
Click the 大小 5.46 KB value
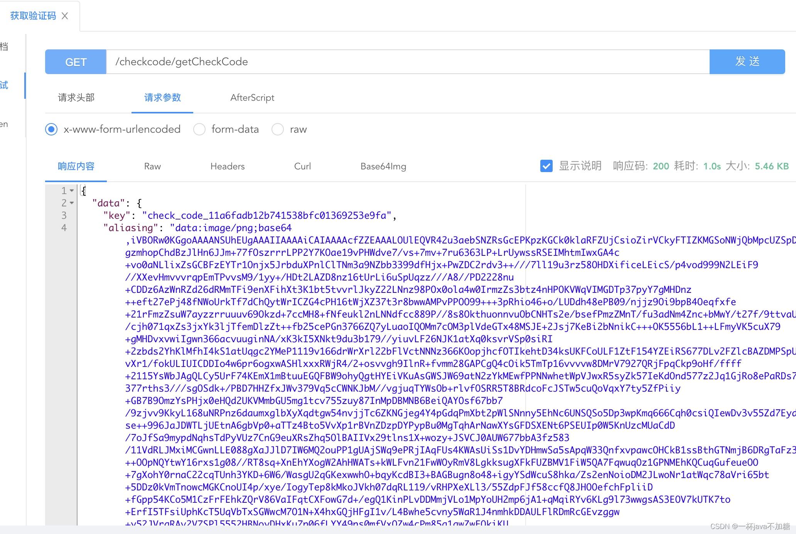click(x=772, y=166)
